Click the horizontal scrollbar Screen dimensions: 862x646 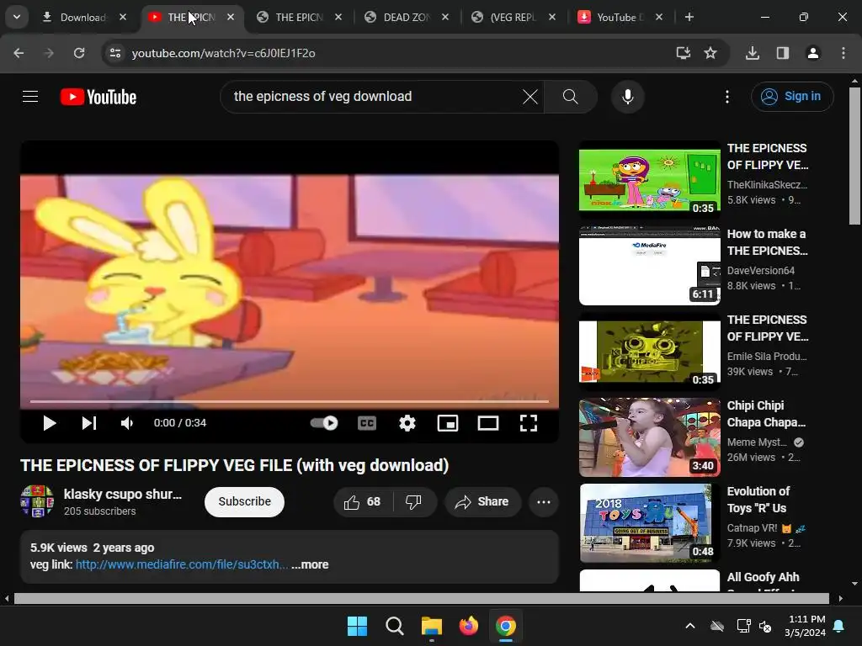coord(422,598)
